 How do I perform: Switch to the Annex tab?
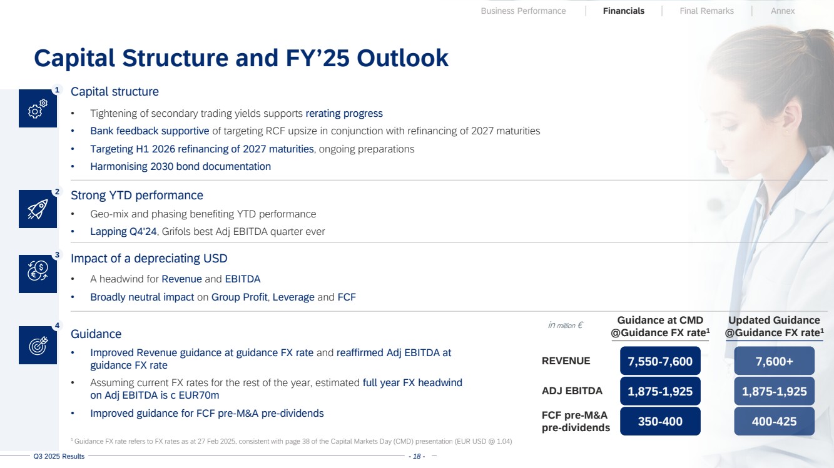coord(783,11)
